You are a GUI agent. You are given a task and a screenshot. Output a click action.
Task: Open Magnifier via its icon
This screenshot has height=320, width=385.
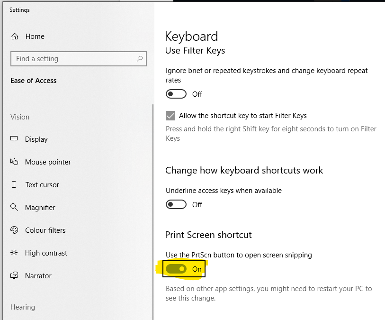click(15, 207)
